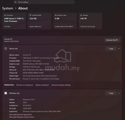Copy the Windows info details
125x120 pixels.
click(111, 93)
